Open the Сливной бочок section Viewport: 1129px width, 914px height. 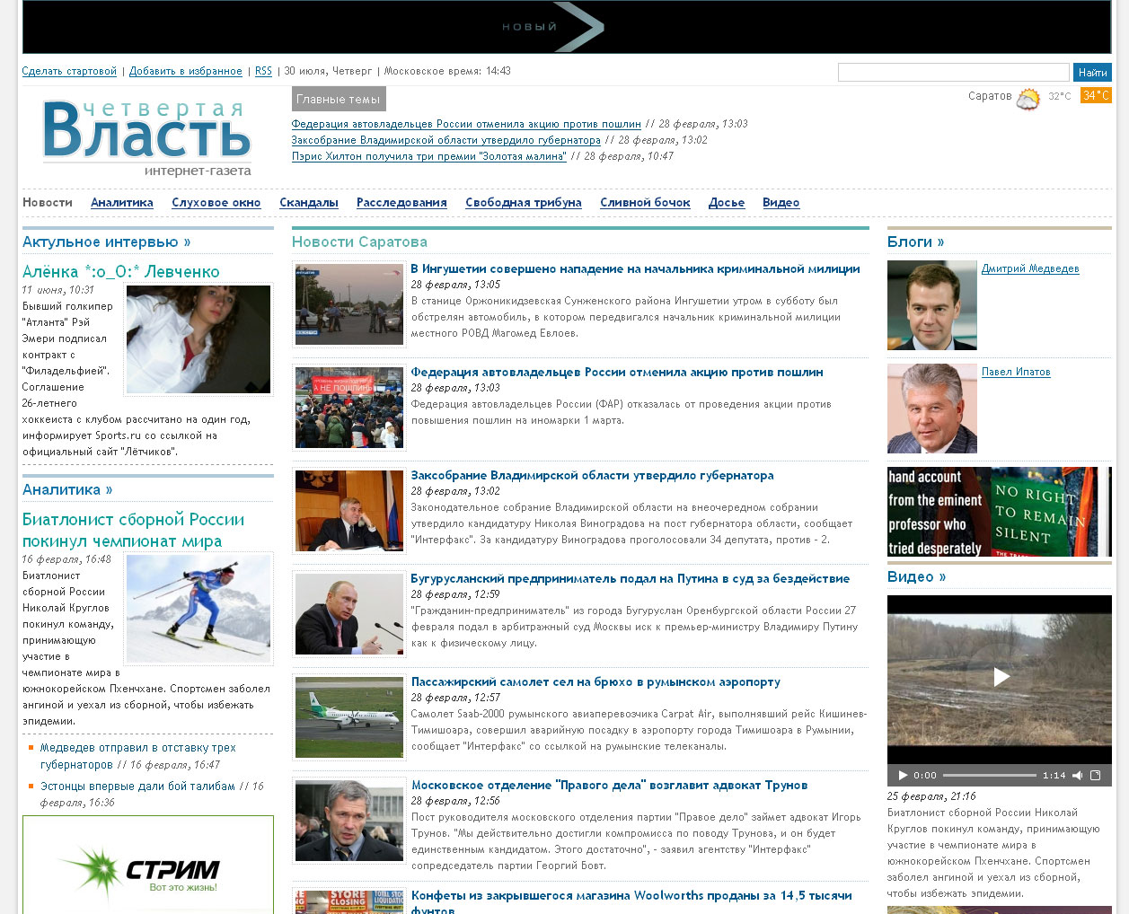tap(645, 203)
